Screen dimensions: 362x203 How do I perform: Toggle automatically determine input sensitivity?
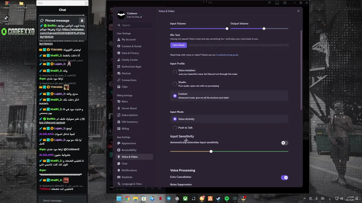click(285, 143)
